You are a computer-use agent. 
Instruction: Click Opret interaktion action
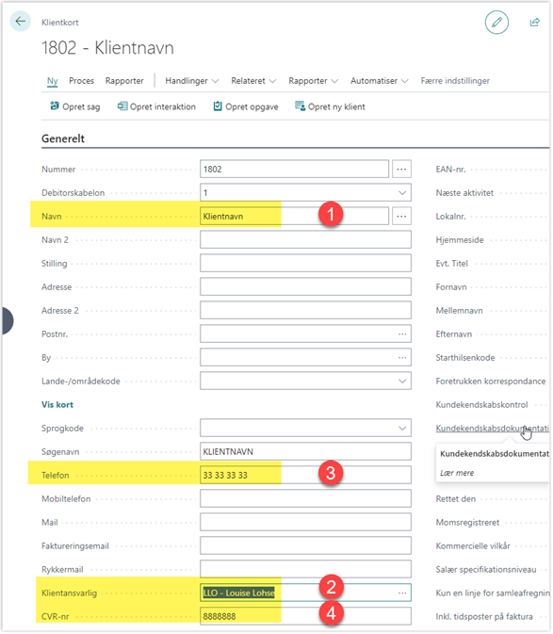(156, 106)
